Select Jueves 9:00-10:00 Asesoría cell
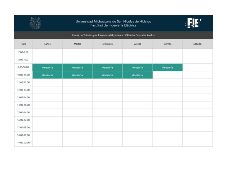The height and width of the screenshot is (175, 227). coord(137,67)
